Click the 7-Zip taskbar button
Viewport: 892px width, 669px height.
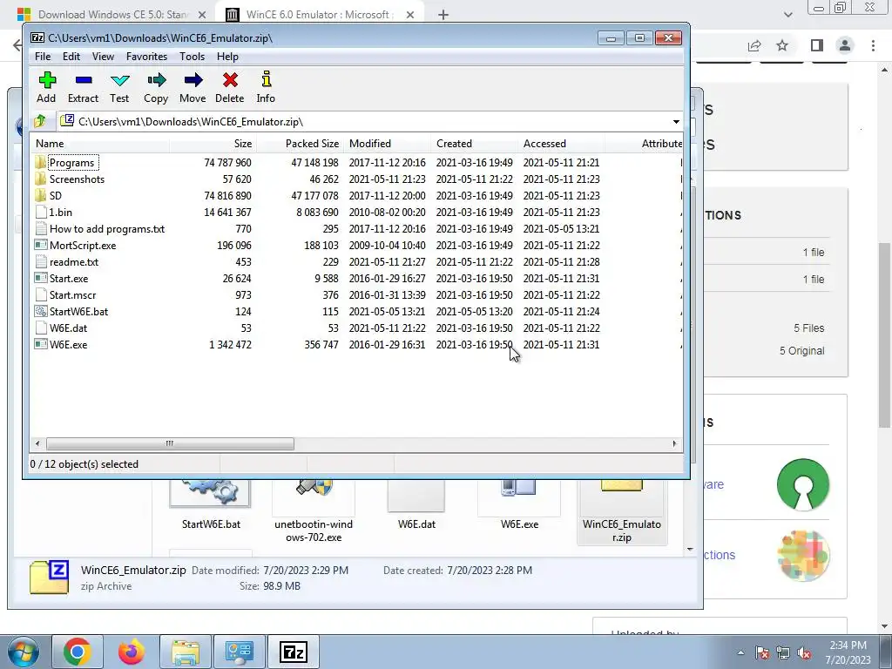294,652
